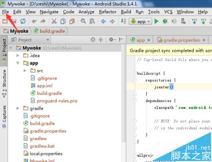Toggle the 1: Project tool window
The image size is (212, 162).
pos(4,51)
